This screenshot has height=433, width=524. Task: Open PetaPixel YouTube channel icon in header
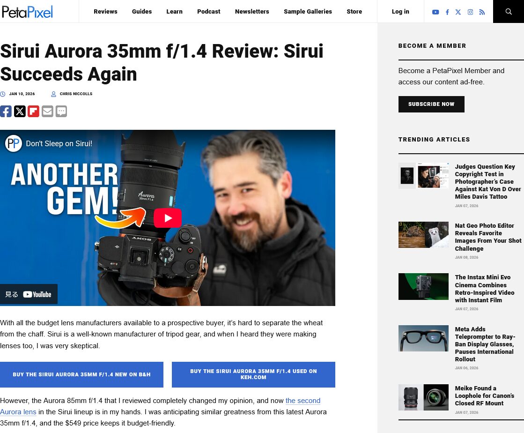tap(435, 12)
